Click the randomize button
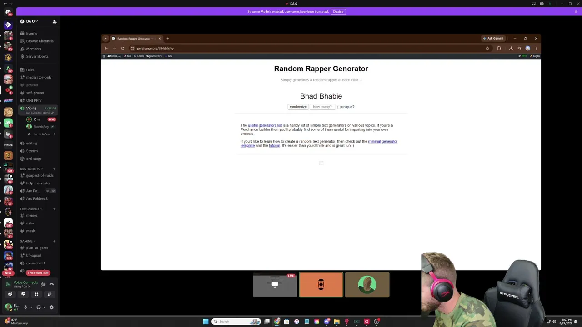582x327 pixels. click(298, 107)
